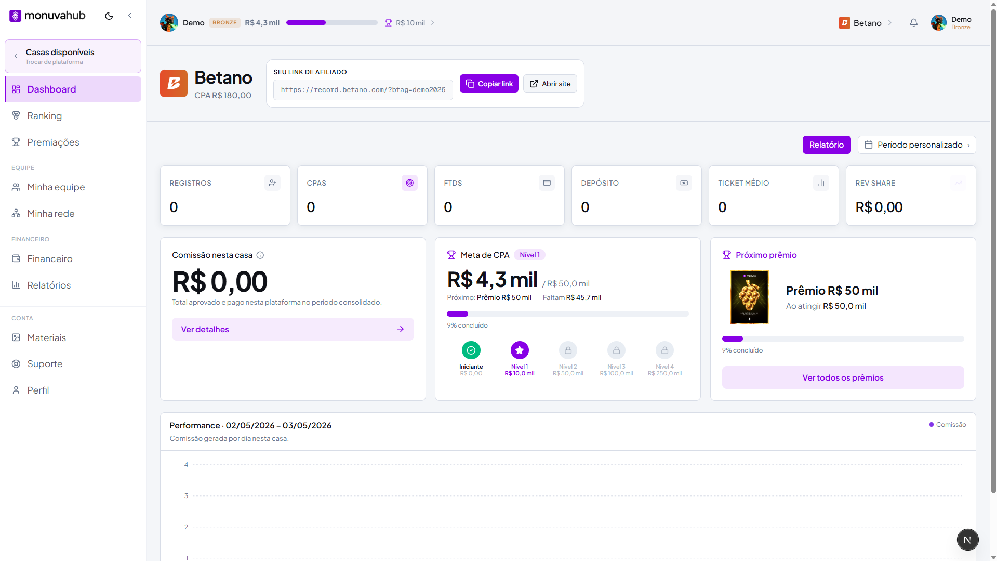Click the Próximo prêmio progress bar
This screenshot has width=997, height=561.
point(843,339)
